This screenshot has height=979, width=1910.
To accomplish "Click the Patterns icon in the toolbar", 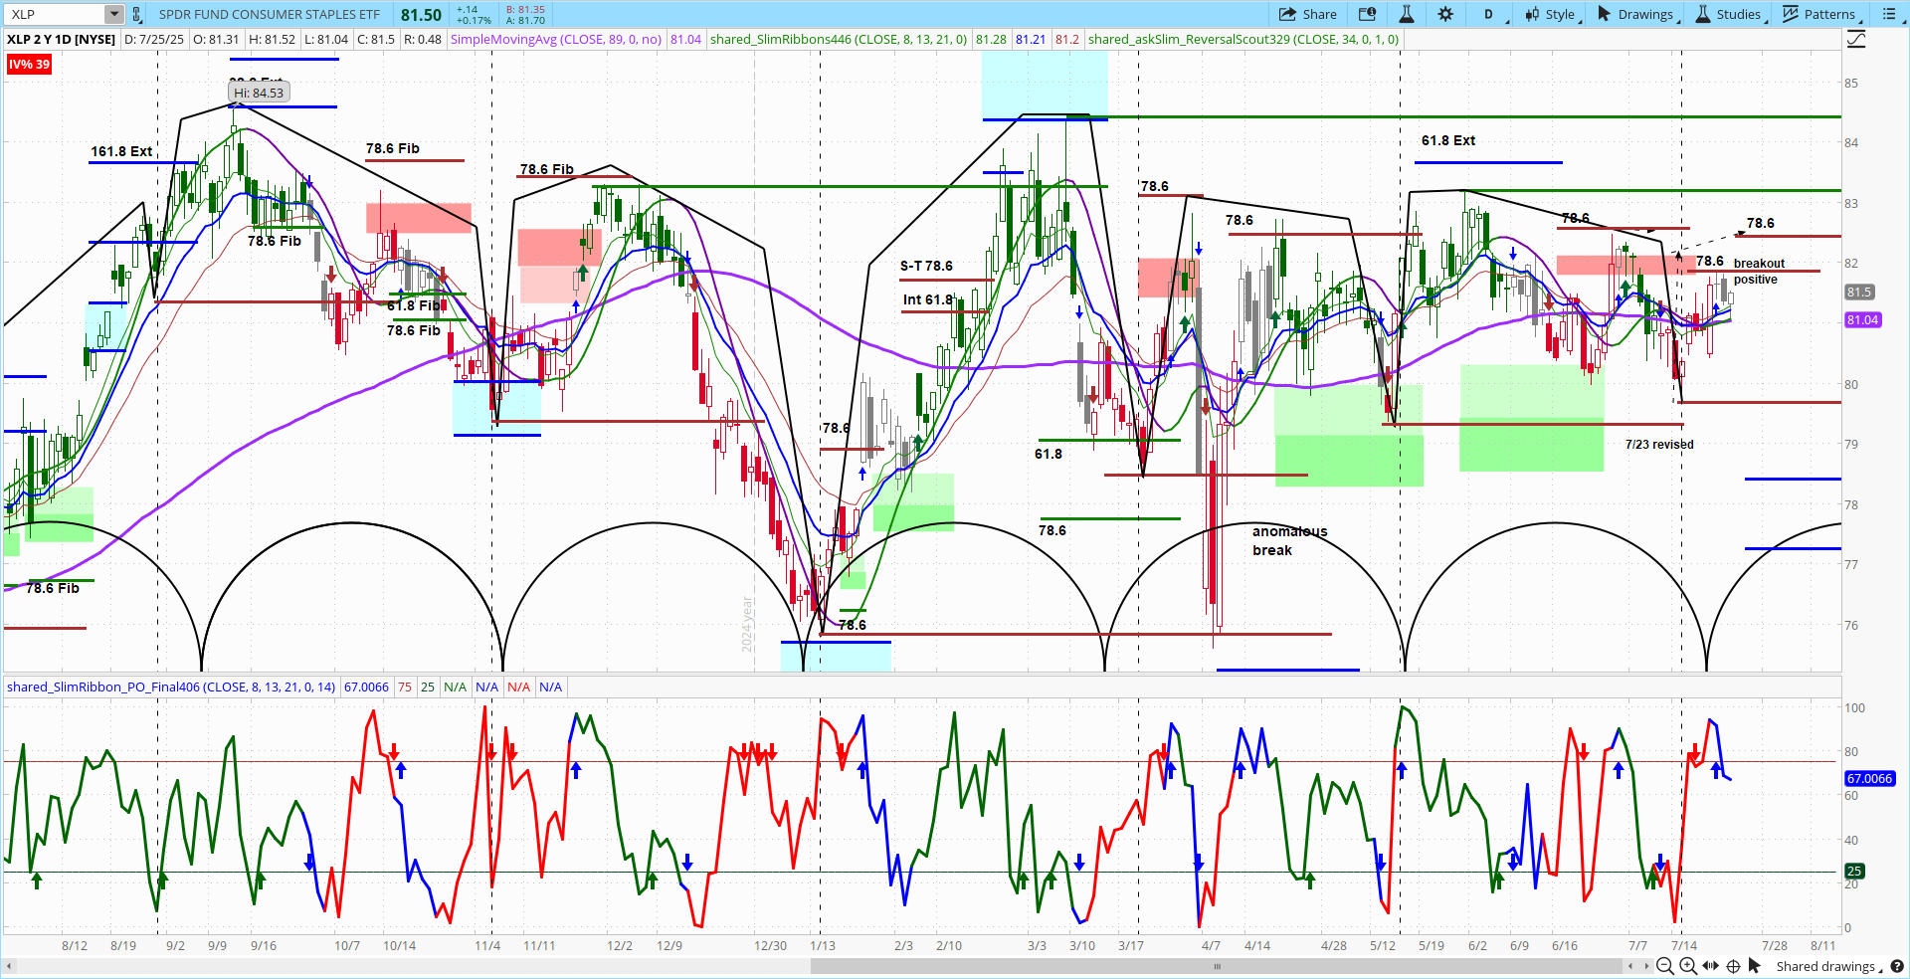I will pyautogui.click(x=1791, y=14).
